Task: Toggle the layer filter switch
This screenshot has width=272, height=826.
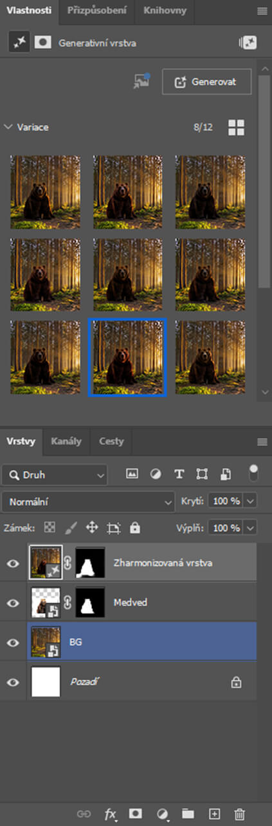Action: (253, 473)
